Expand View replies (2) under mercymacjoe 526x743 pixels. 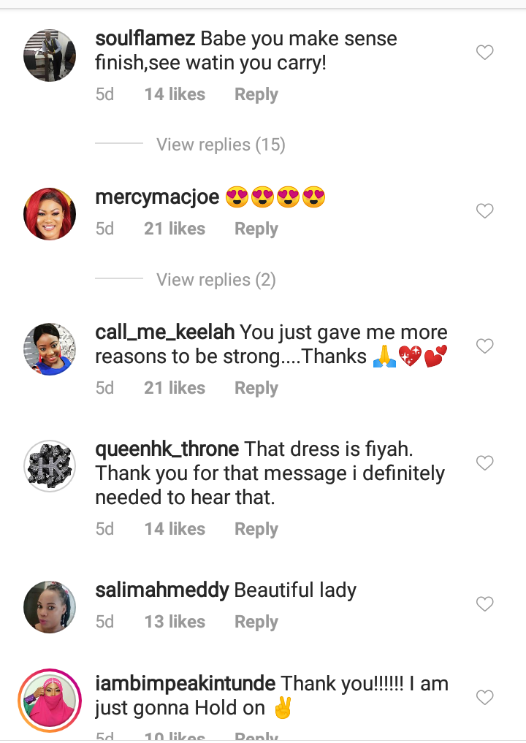point(216,280)
